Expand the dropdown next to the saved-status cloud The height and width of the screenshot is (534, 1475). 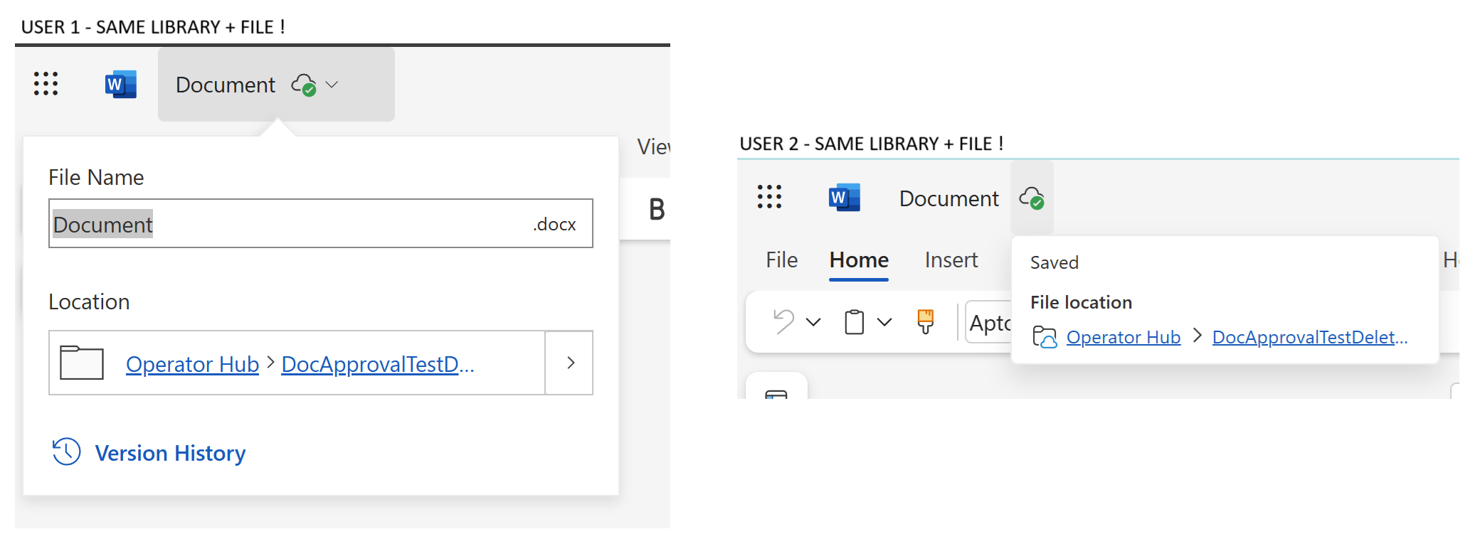pyautogui.click(x=332, y=85)
